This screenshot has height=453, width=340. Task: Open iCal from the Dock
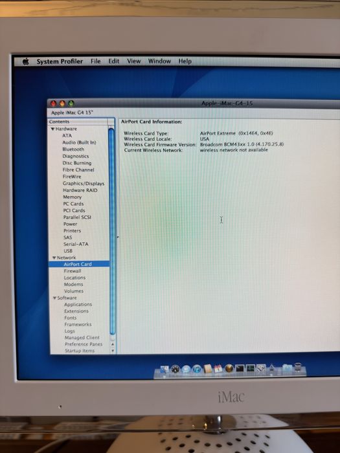click(x=218, y=369)
